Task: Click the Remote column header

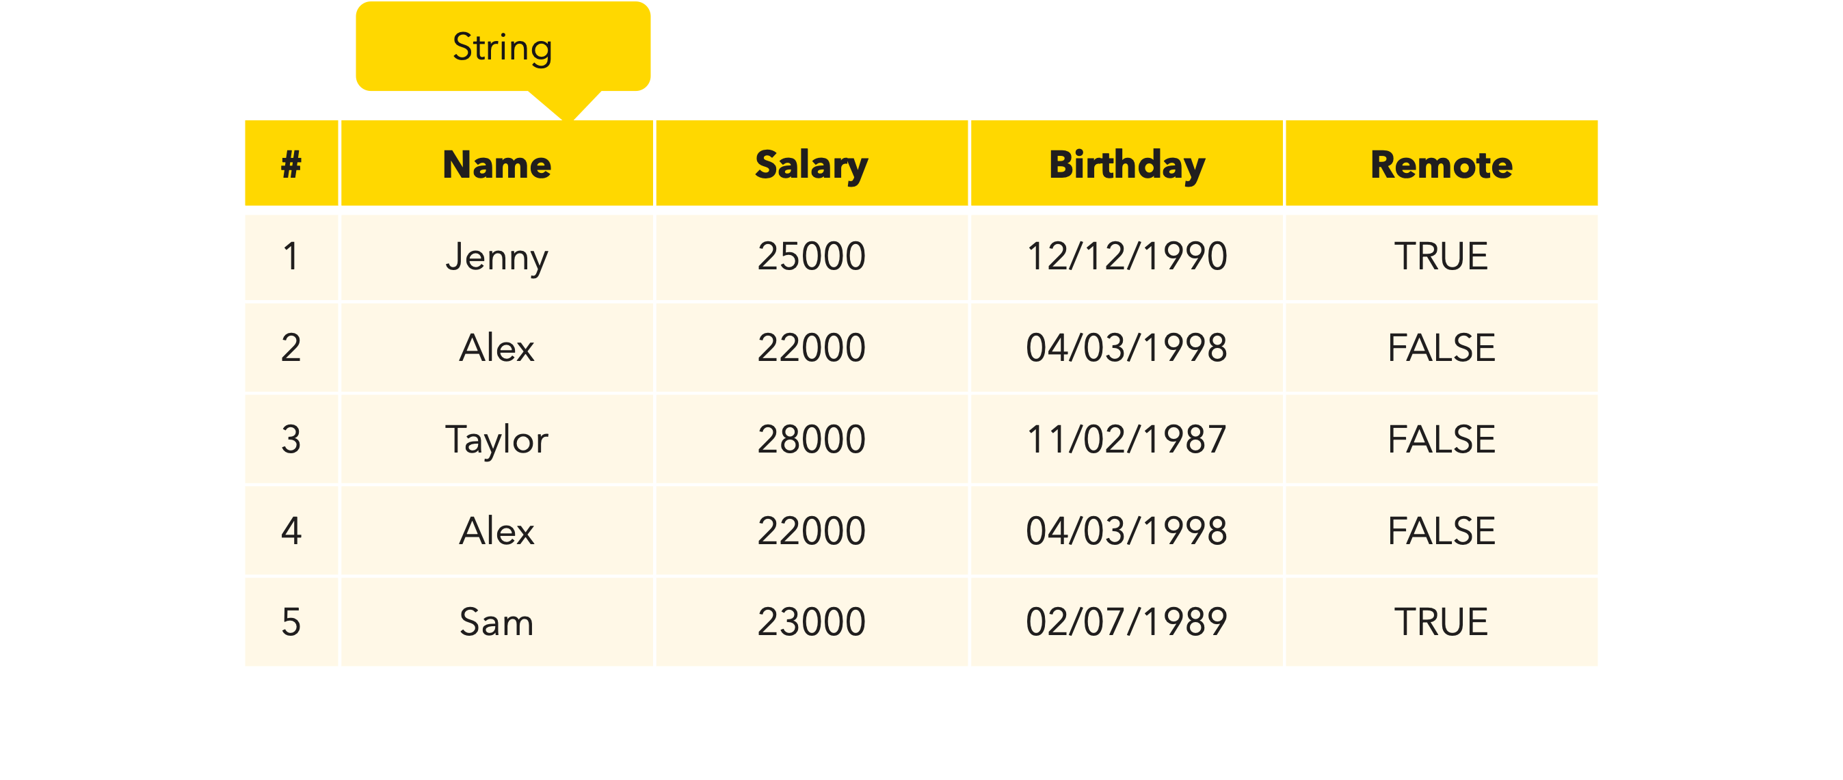Action: coord(1441,165)
